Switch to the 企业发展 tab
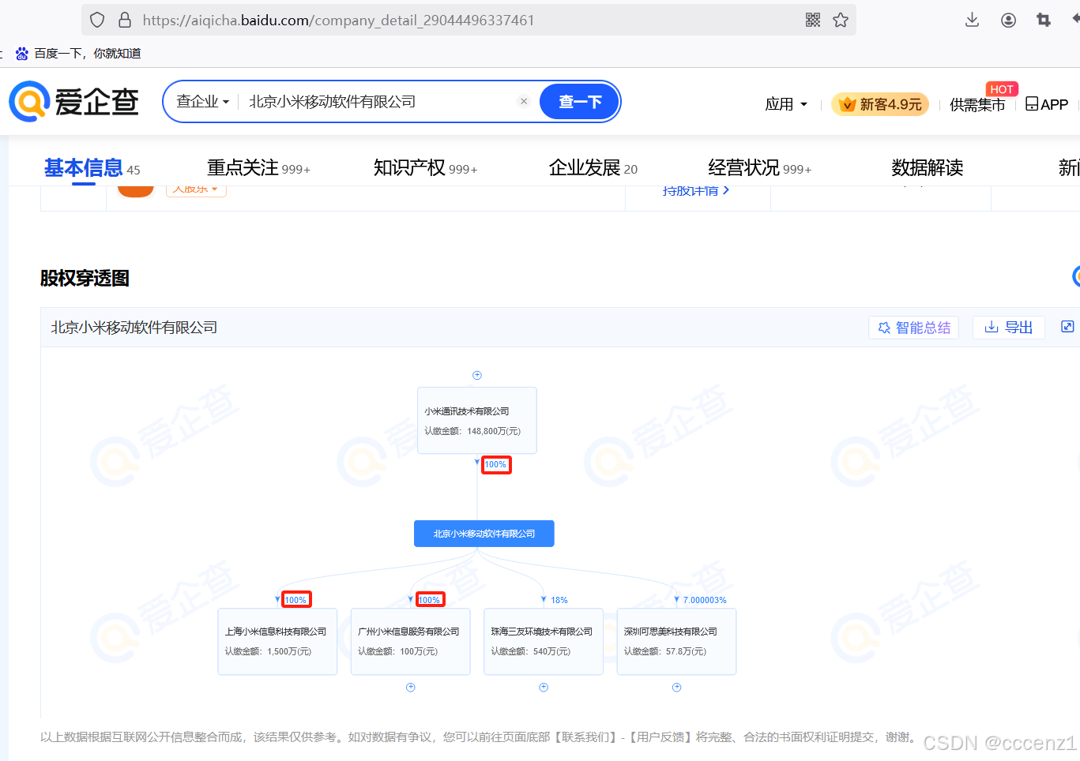This screenshot has height=761, width=1080. pos(593,168)
